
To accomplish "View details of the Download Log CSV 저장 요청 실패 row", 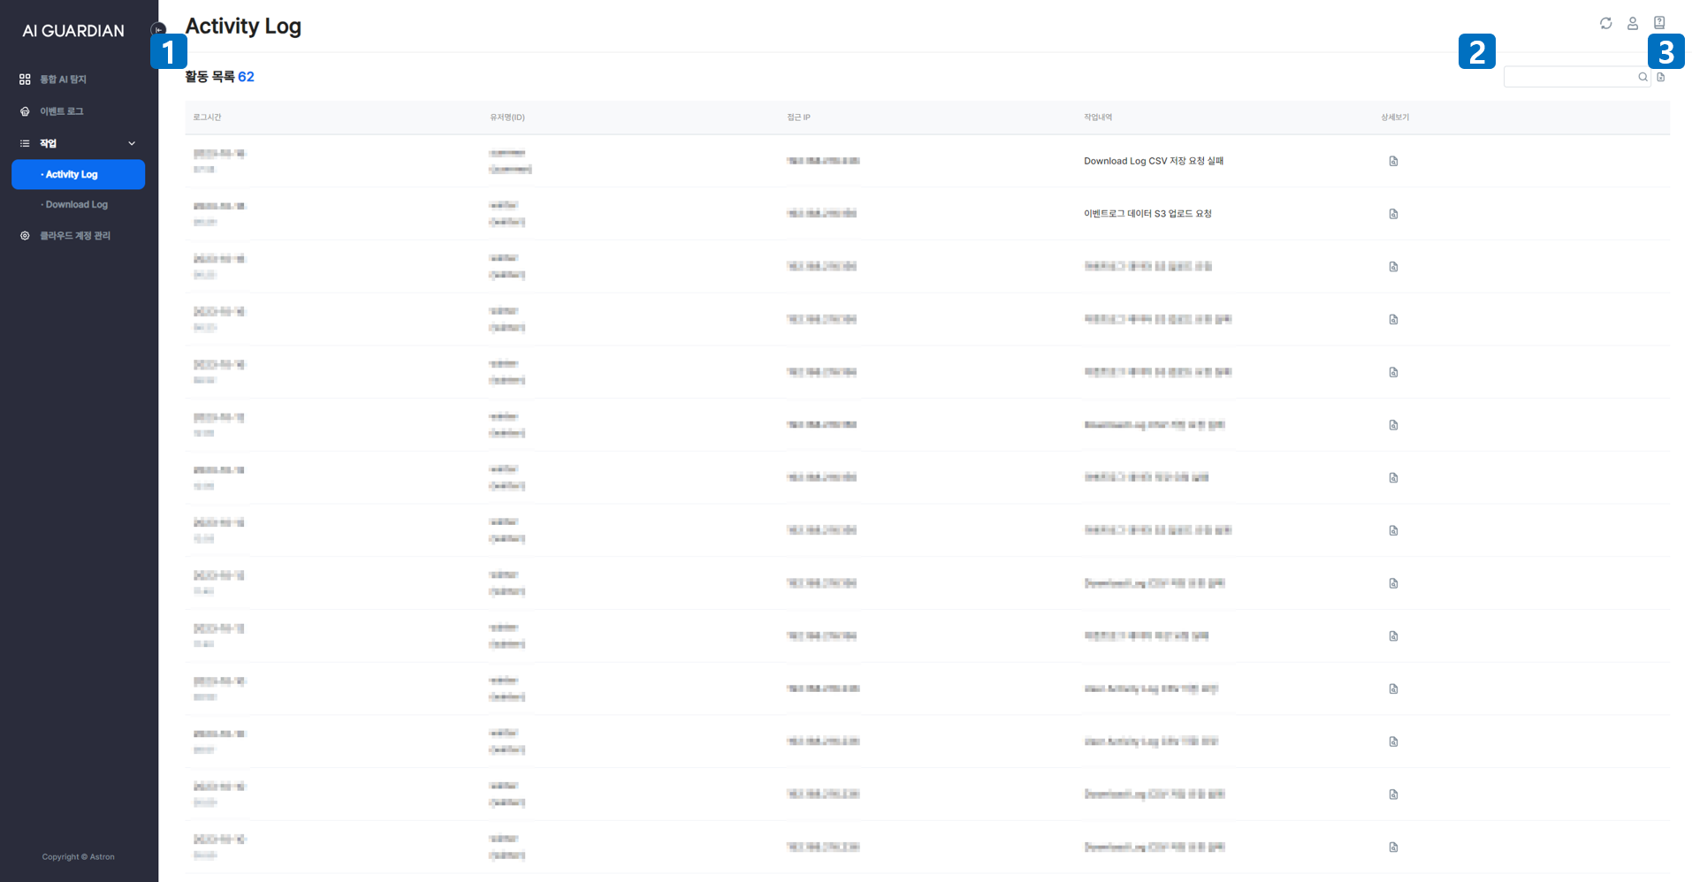I will [x=1393, y=161].
